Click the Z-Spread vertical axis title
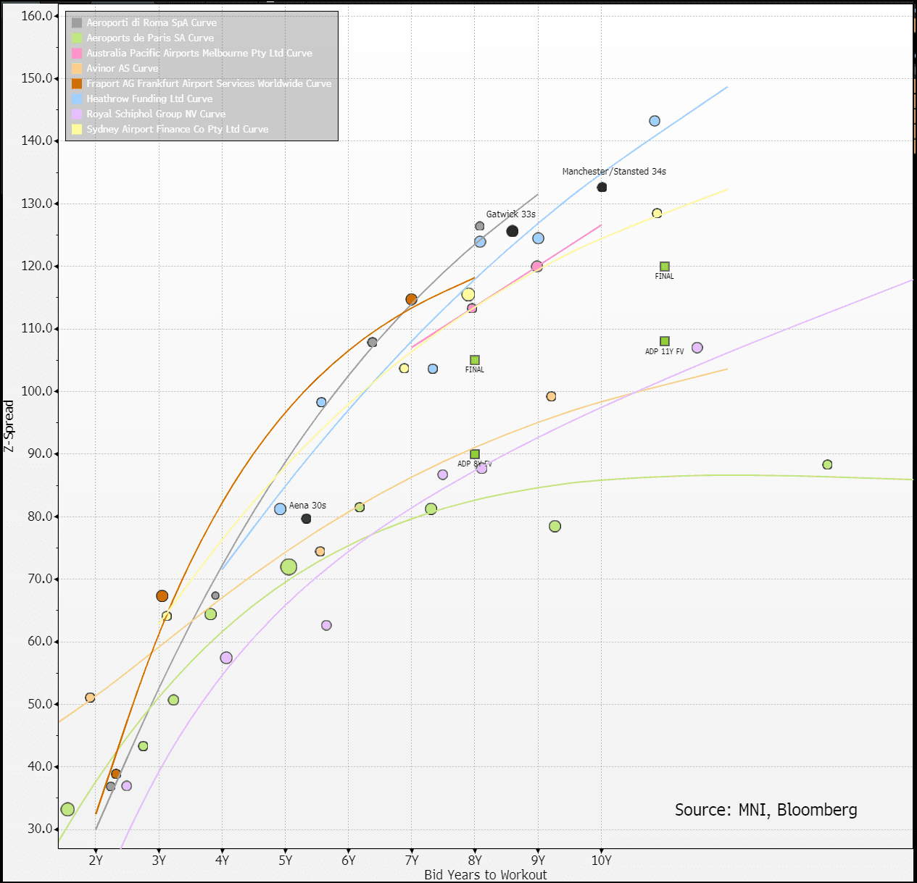This screenshot has width=917, height=883. click(x=9, y=426)
